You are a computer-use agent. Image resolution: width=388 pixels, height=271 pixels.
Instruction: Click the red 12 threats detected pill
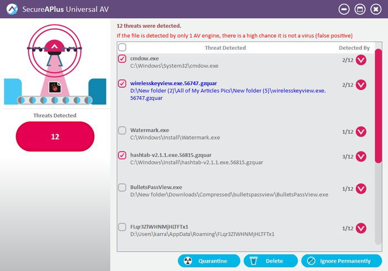[x=55, y=137]
